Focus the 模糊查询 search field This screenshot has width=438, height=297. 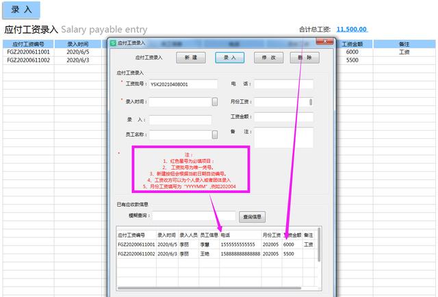(194, 216)
